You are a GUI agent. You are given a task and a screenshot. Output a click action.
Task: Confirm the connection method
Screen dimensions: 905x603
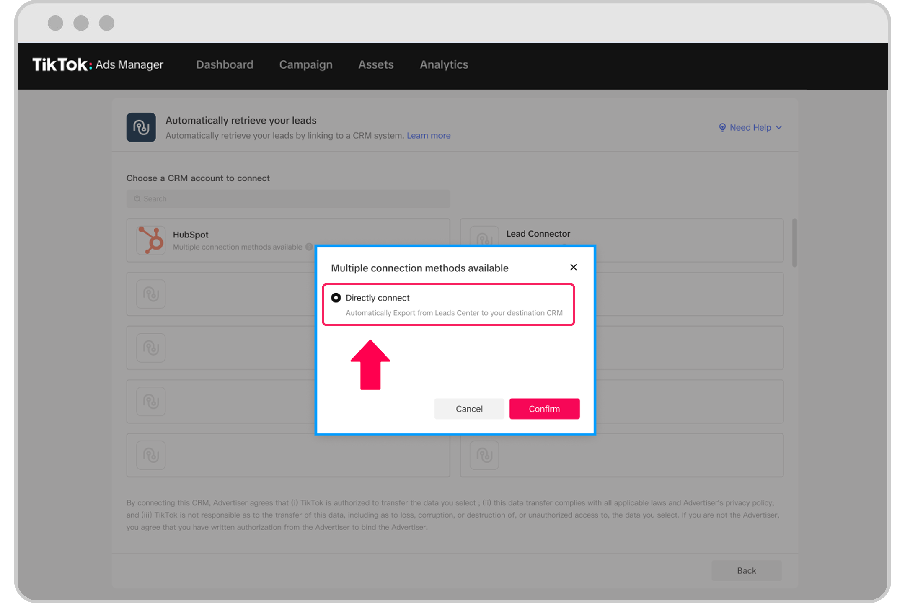point(544,409)
